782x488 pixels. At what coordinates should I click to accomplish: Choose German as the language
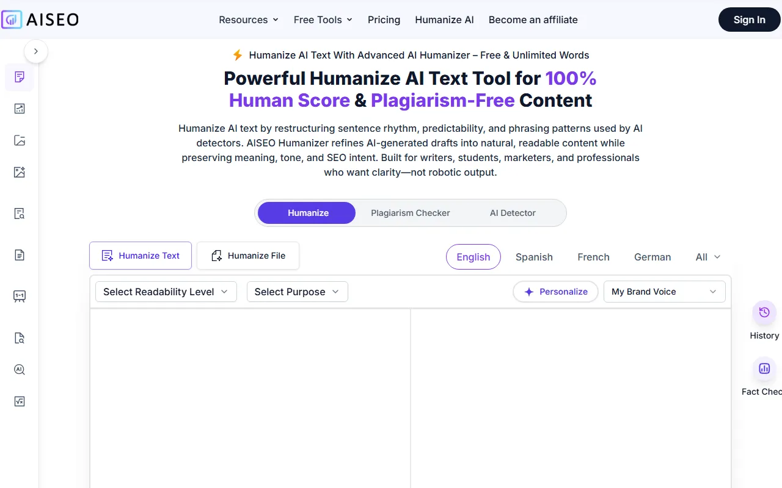tap(652, 257)
